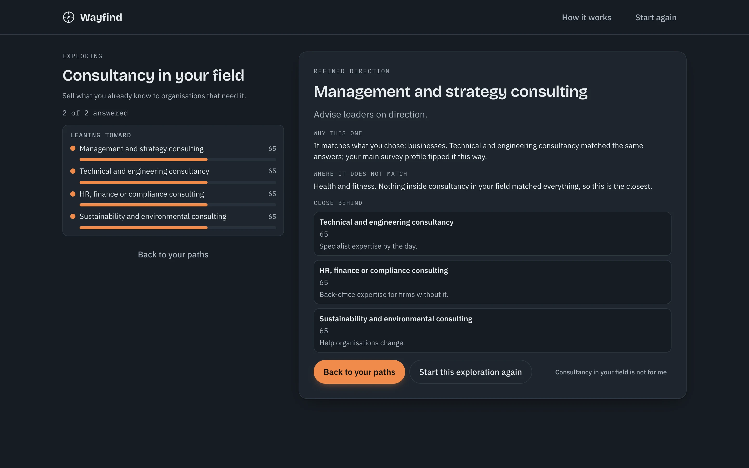Choose Start again in the header

(656, 17)
